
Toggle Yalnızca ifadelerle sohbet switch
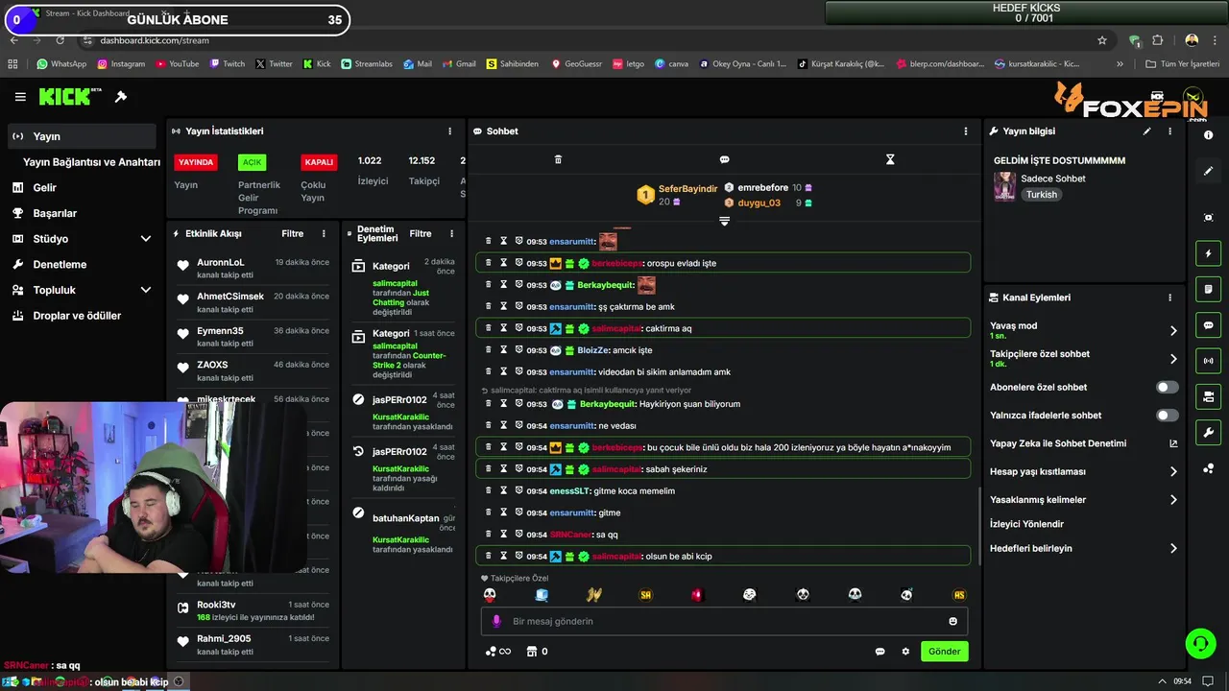click(1167, 416)
